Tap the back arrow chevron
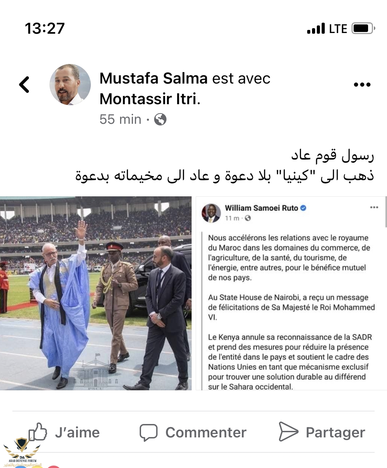Viewport: 387px width, 468px height. (24, 85)
